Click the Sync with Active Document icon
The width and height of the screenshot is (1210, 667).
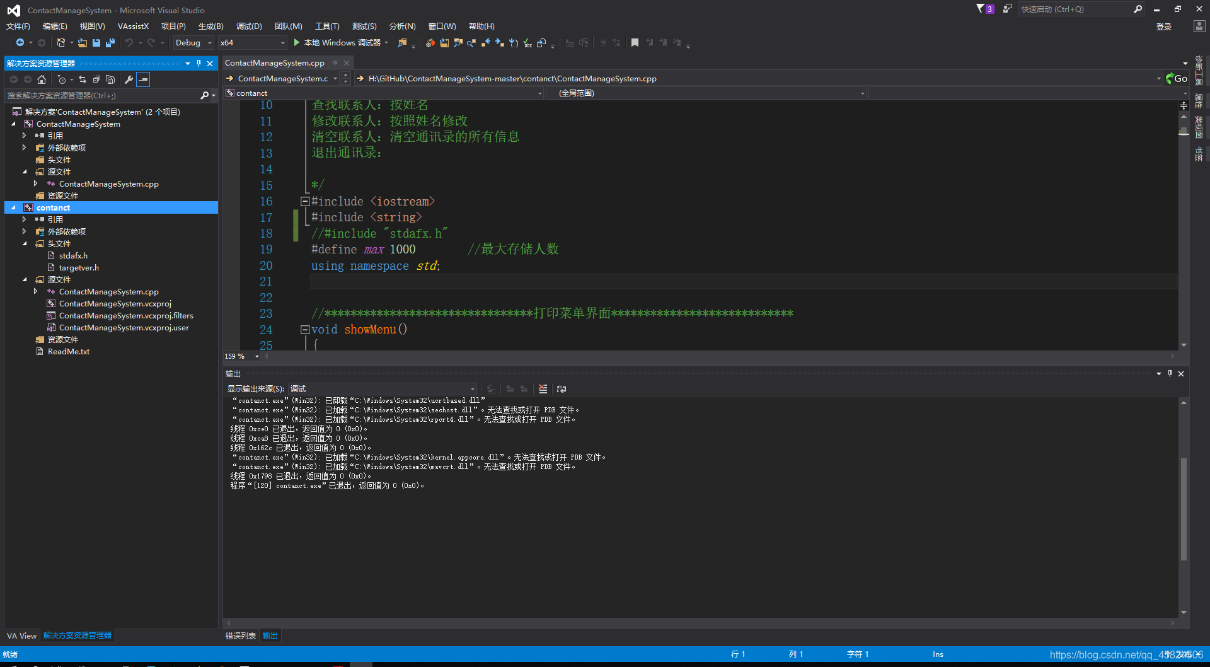[x=83, y=79]
